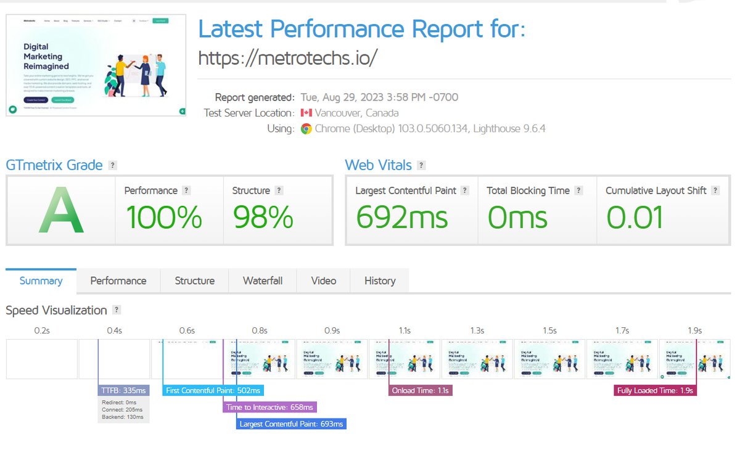Open Cumulative Layout Shift help icon
Viewport: 740px width, 450px height.
point(715,191)
